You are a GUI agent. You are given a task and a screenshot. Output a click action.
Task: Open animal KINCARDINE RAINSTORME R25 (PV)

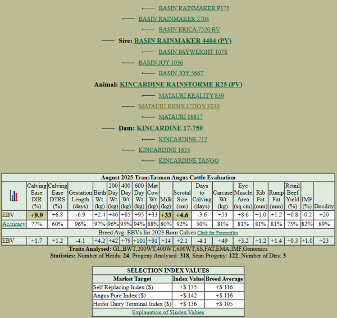pyautogui.click(x=181, y=85)
